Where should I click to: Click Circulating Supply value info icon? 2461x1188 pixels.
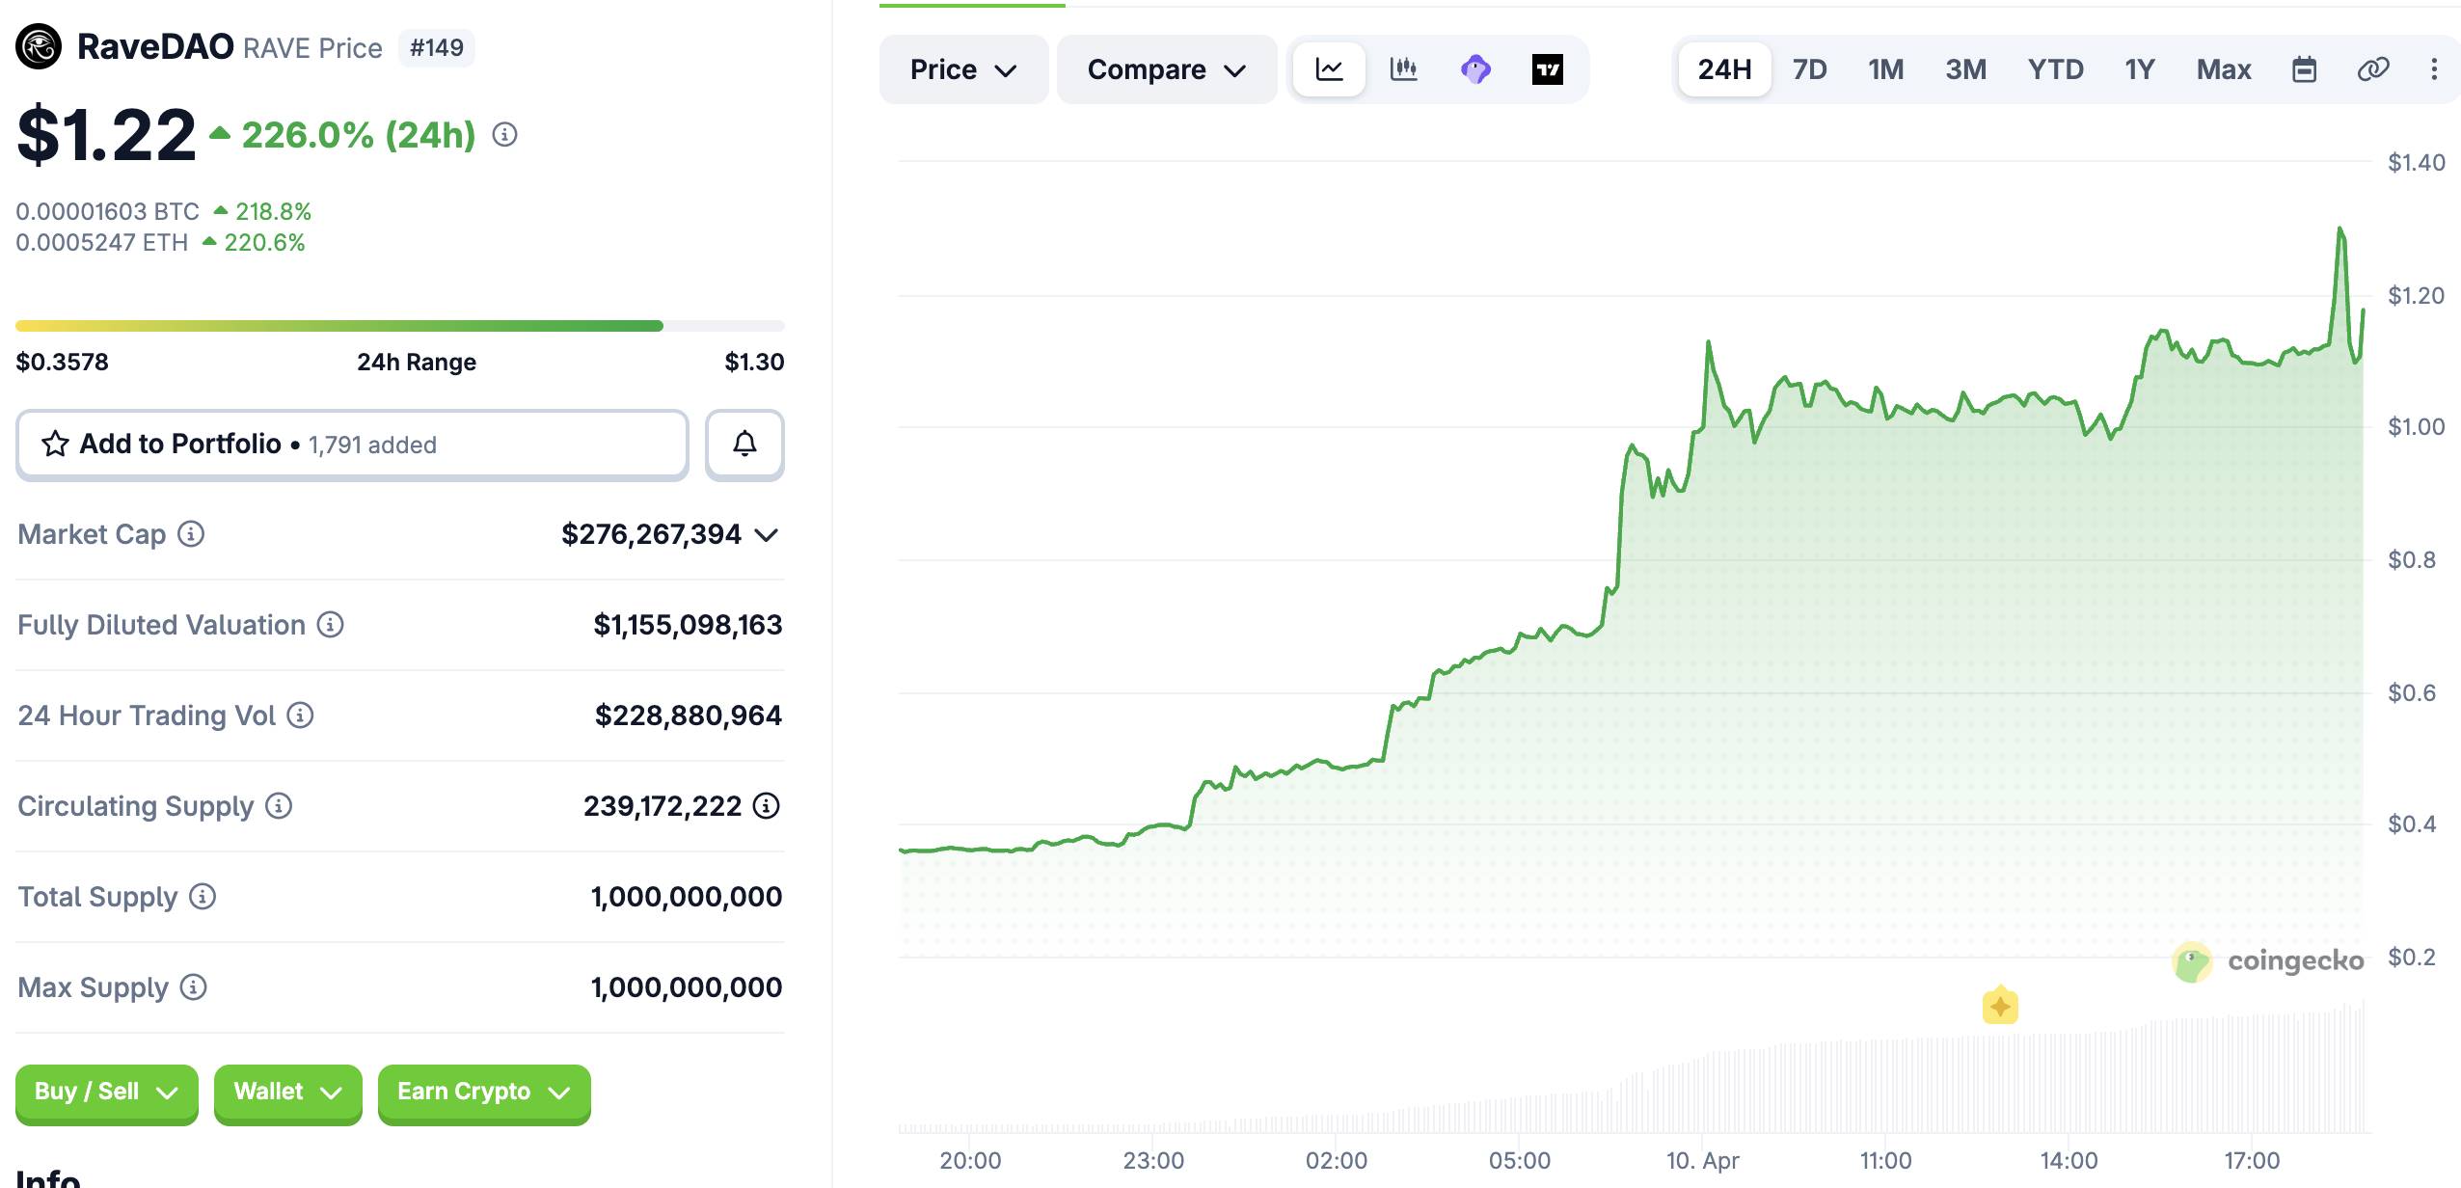coord(767,806)
